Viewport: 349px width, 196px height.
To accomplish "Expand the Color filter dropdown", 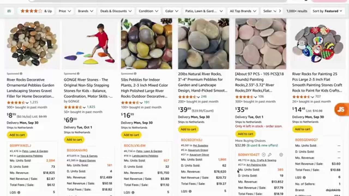I will click(172, 11).
